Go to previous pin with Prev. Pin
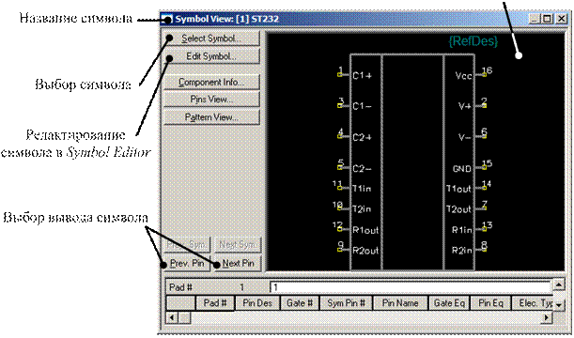The width and height of the screenshot is (574, 338). point(187,263)
